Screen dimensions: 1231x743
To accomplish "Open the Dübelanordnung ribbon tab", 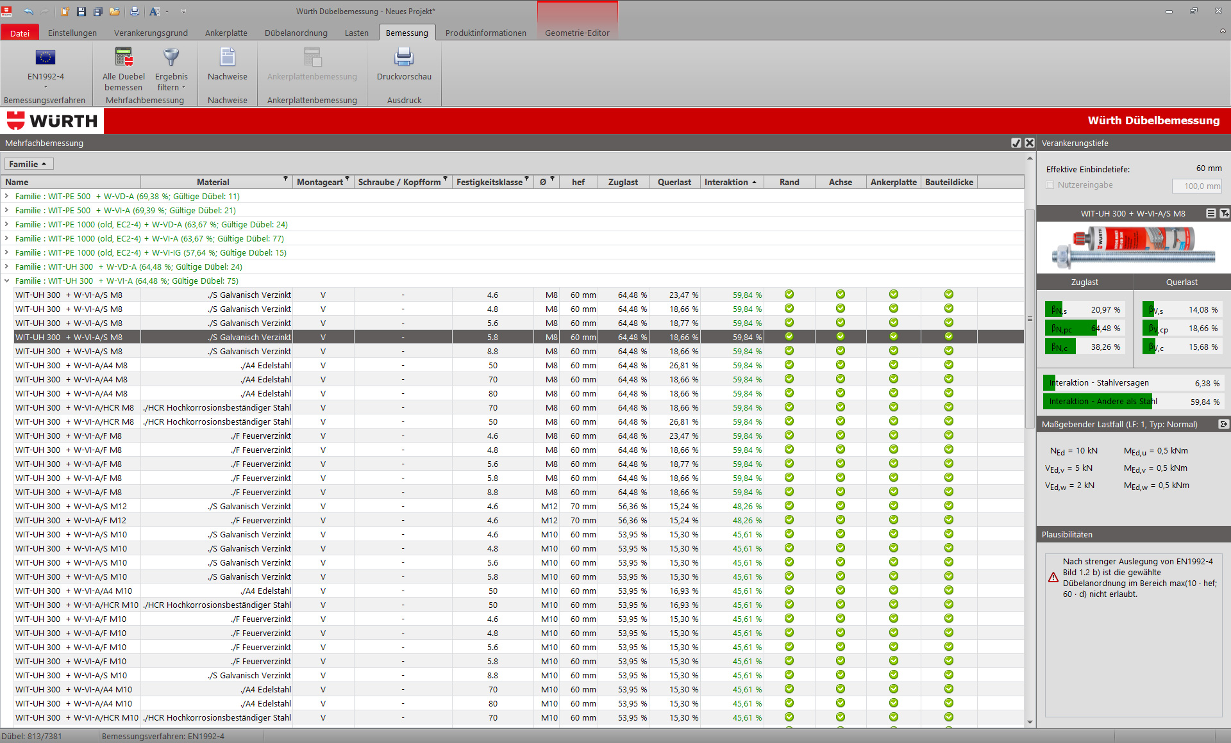I will pos(296,33).
